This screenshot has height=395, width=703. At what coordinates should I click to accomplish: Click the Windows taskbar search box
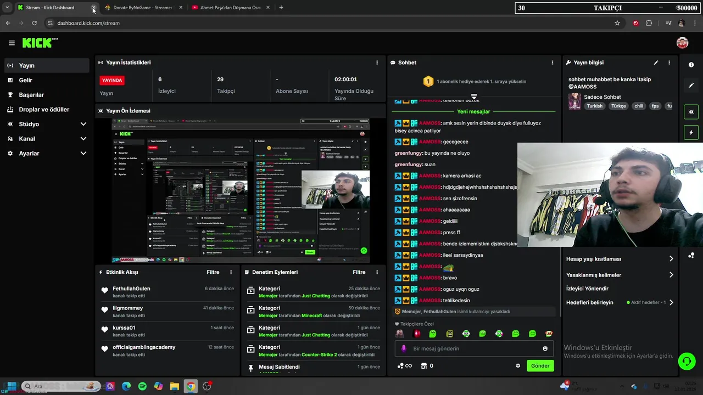coord(60,386)
